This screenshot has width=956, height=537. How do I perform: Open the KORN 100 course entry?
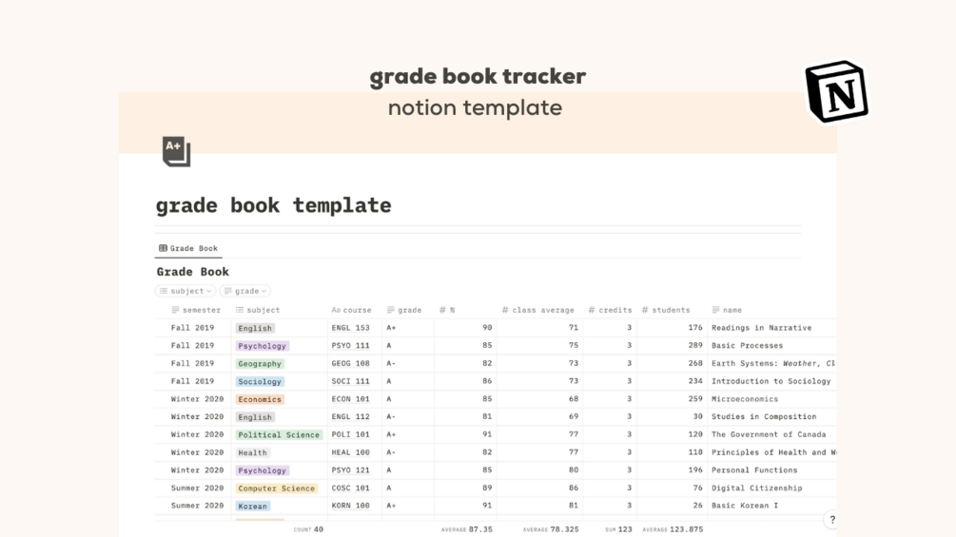351,506
